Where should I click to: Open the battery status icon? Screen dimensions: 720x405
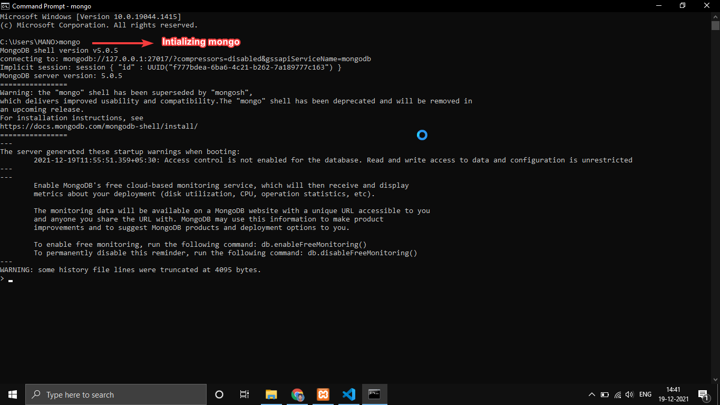point(605,394)
